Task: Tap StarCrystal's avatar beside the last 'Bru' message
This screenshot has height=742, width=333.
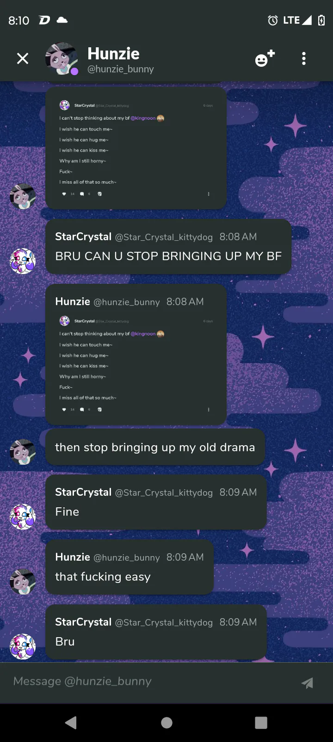Action: click(23, 646)
